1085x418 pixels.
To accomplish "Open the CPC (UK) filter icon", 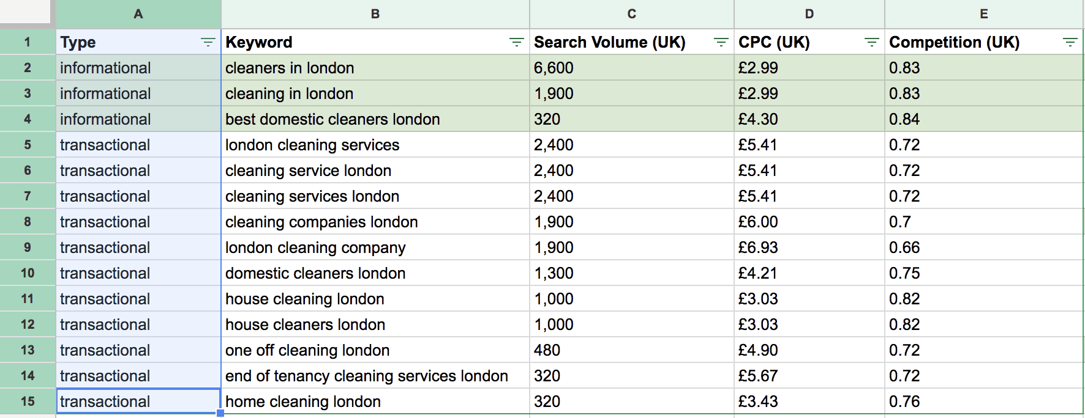I will [871, 42].
